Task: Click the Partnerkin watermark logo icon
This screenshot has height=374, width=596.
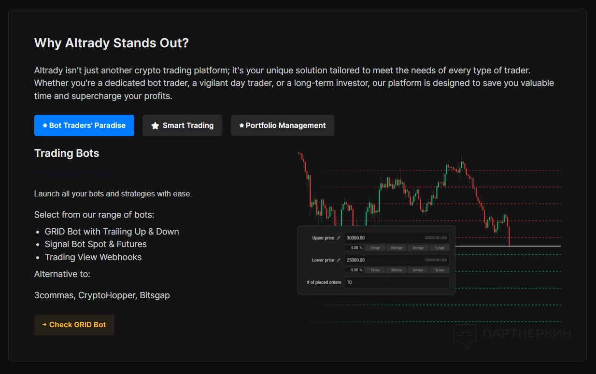Action: (465, 336)
